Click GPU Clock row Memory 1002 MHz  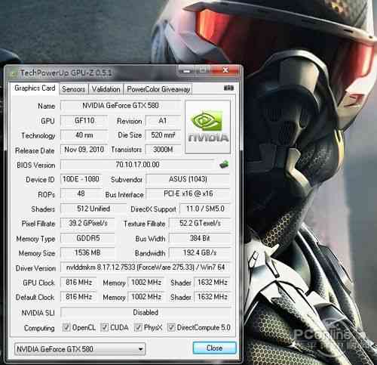click(146, 282)
